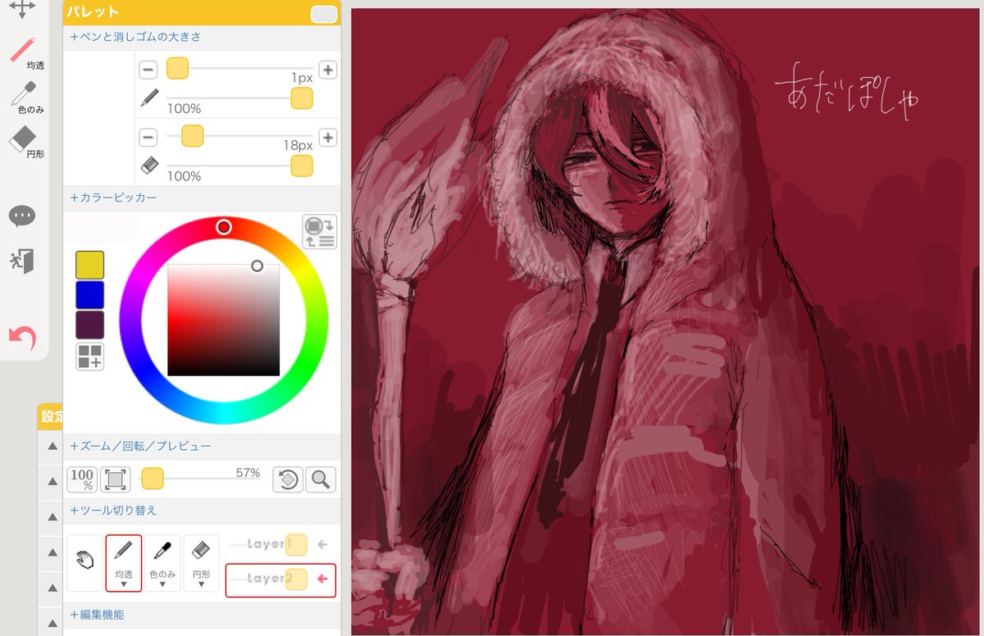This screenshot has height=636, width=984.
Task: Click the Layer1 opacity slider handle
Action: 296,544
